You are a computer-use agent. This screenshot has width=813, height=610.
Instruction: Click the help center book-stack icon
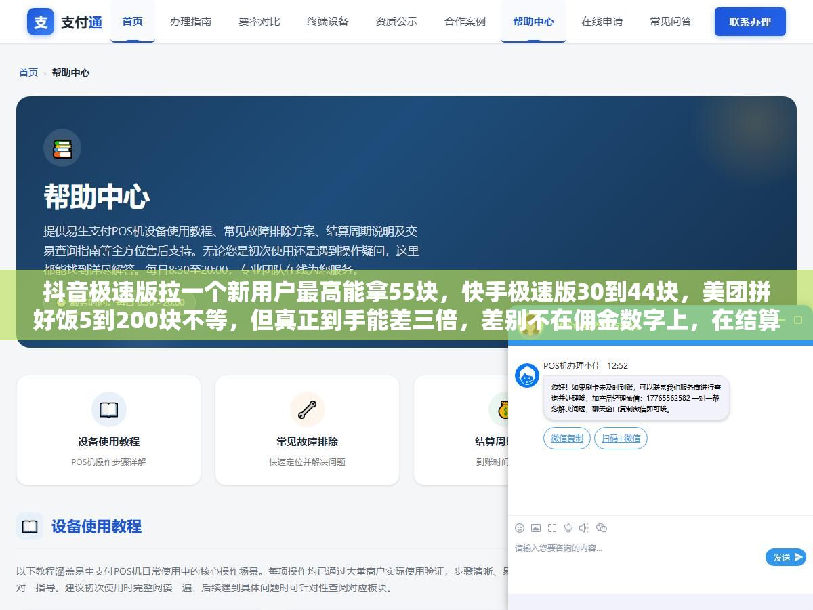[x=62, y=148]
